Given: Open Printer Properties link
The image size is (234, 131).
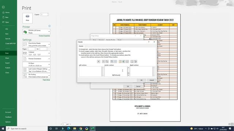Looking at the screenshot, I should 44,36.
